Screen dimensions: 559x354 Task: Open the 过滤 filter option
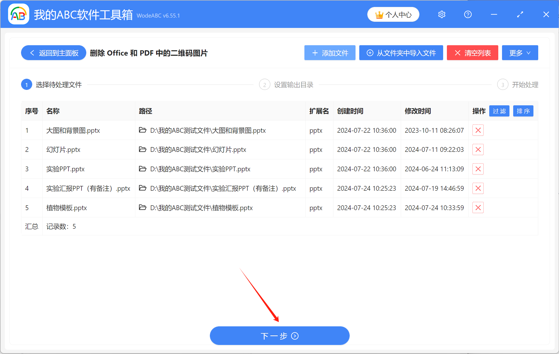coord(499,111)
